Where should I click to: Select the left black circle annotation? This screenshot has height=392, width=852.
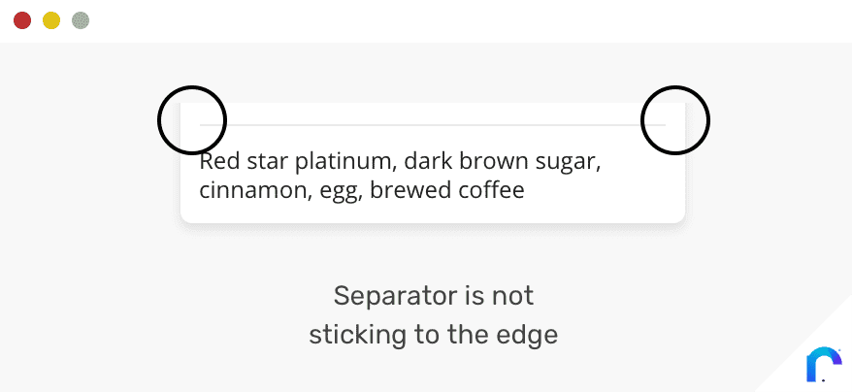tap(192, 119)
